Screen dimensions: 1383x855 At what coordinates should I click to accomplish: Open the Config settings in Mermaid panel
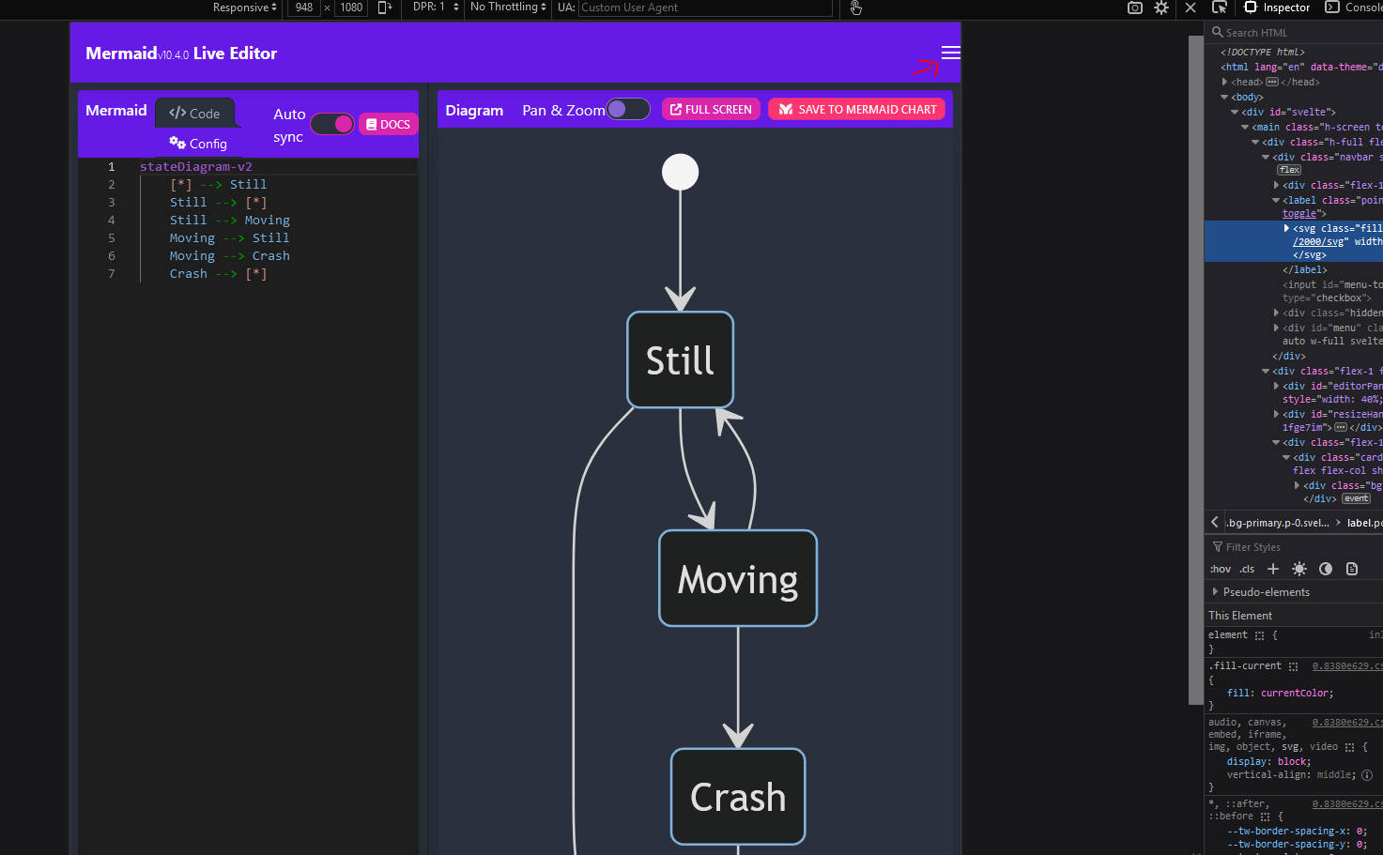198,144
